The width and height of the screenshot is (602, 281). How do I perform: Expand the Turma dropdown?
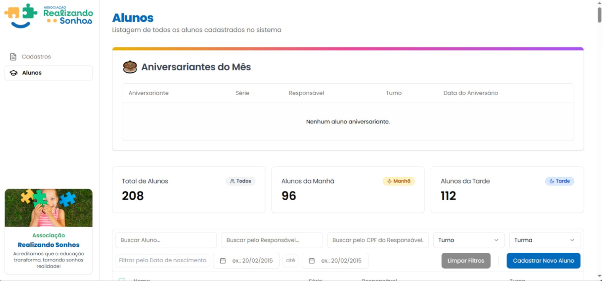(x=544, y=240)
